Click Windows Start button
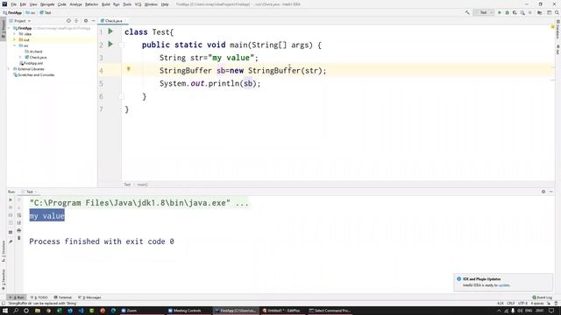Image resolution: width=561 pixels, height=315 pixels. pyautogui.click(x=5, y=311)
